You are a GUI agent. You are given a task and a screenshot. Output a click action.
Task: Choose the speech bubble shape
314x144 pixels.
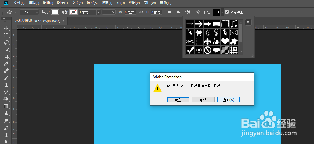point(216,50)
